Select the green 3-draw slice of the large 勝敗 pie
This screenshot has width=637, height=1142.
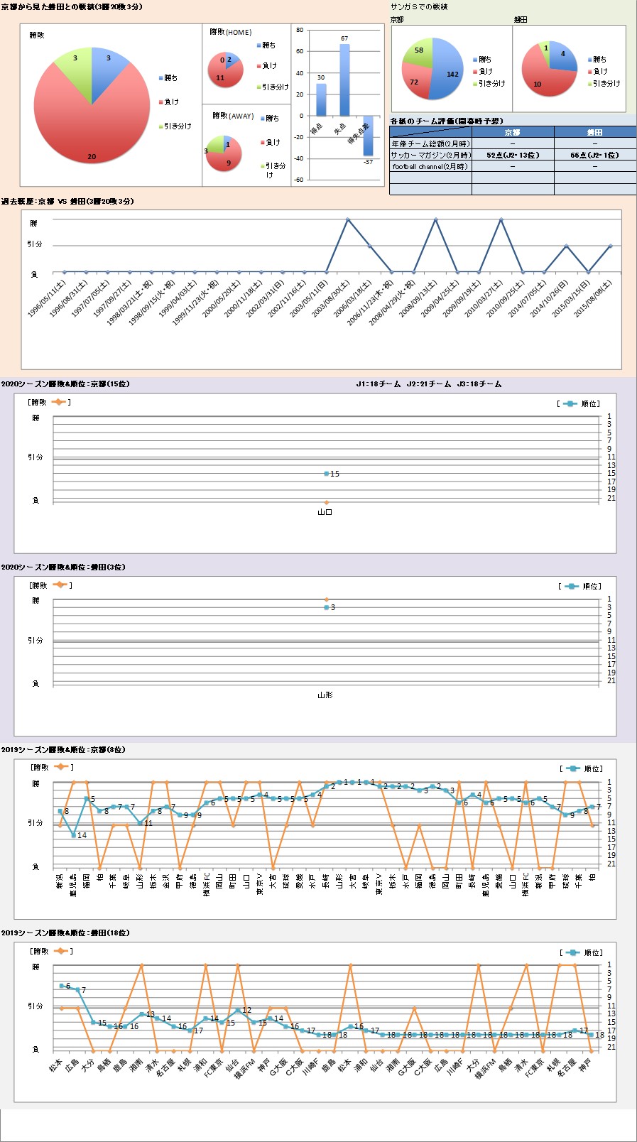pyautogui.click(x=77, y=67)
